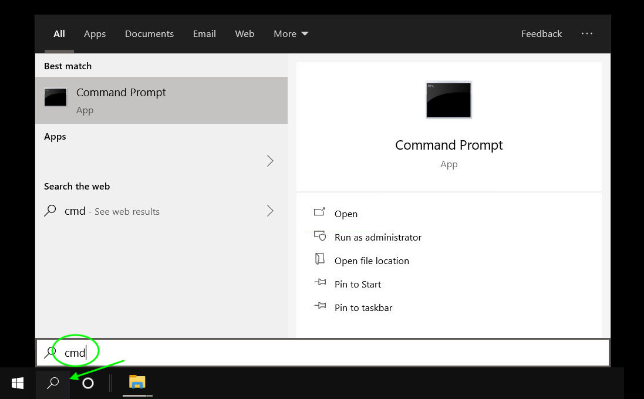644x399 pixels.
Task: Switch to the All tab
Action: [59, 33]
